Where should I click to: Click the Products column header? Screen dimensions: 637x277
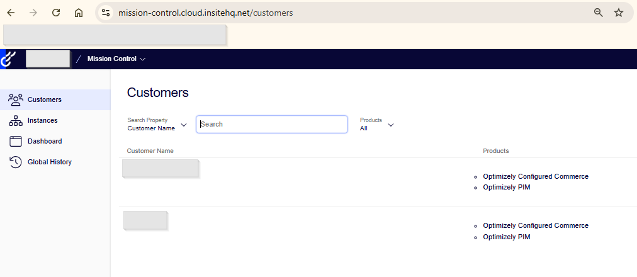coord(495,151)
